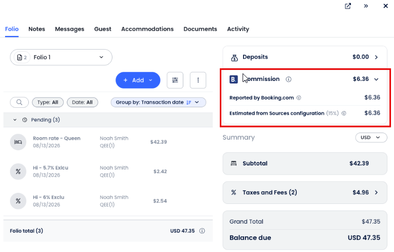Expand Taxes and Fees (2) arrow
Screen dimensions: 394x252
(x=376, y=192)
